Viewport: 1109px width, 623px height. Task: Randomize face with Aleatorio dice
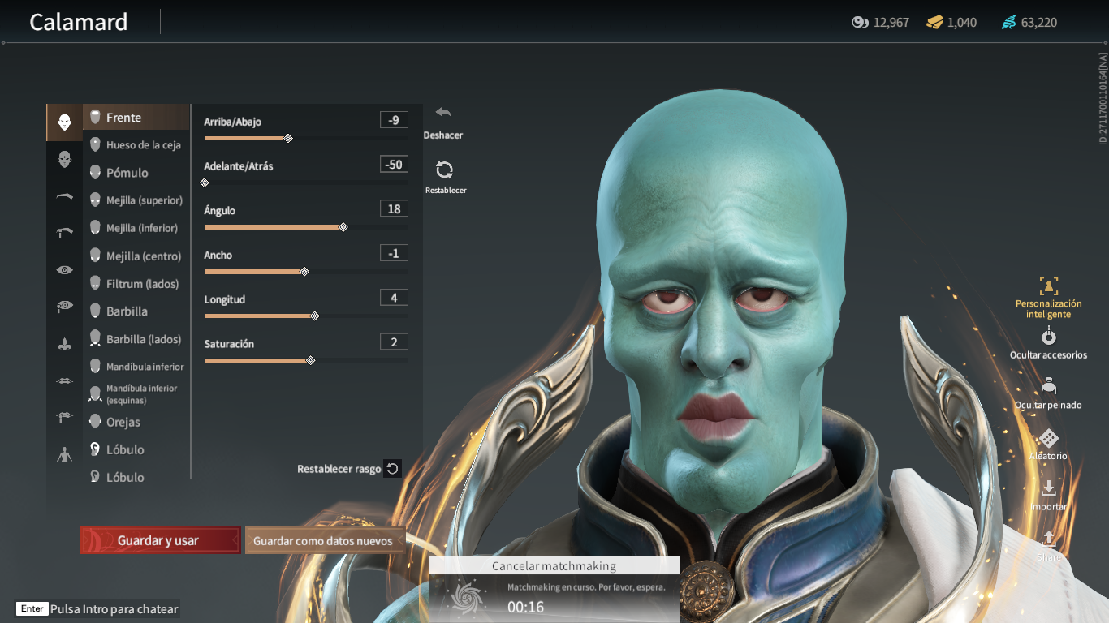tap(1048, 438)
